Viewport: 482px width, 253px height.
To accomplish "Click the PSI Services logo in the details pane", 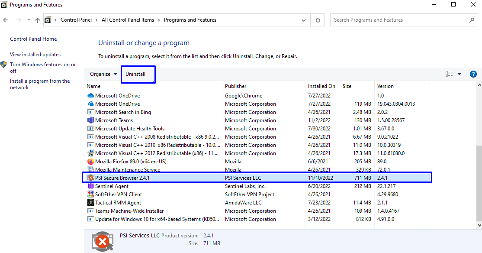I will [x=103, y=240].
